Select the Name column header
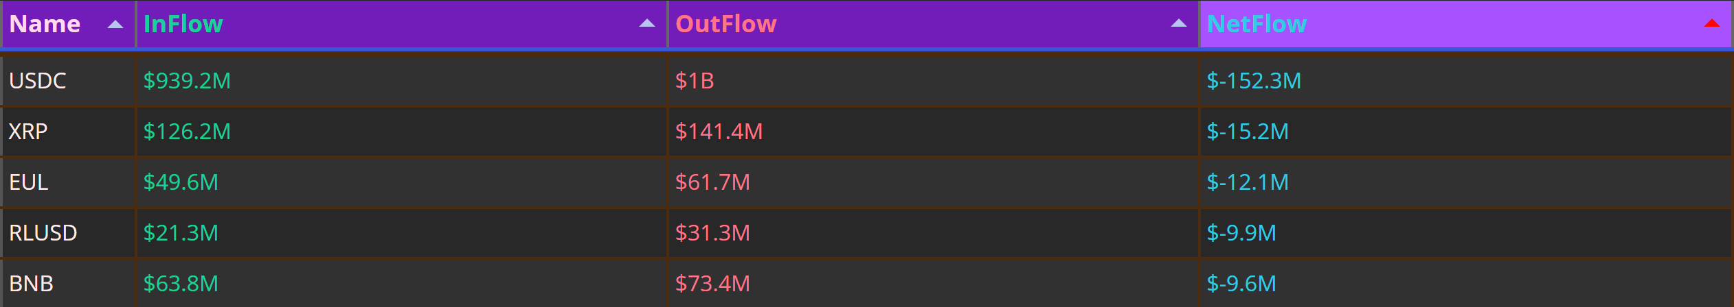 pos(67,24)
